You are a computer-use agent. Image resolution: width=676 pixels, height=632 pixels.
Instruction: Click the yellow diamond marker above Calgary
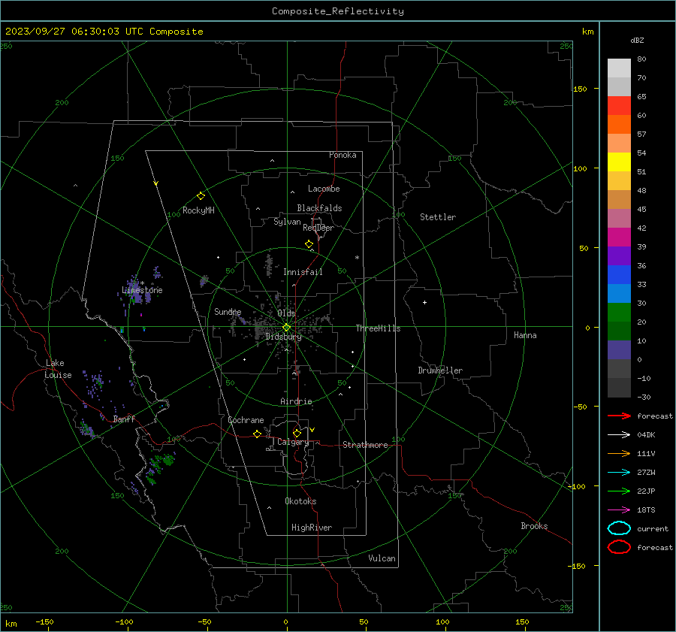[x=297, y=433]
